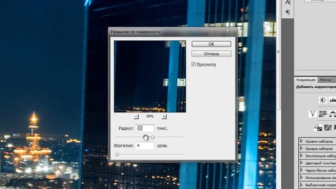Click OK in the Surface Blur dialog
The height and width of the screenshot is (189, 336).
(211, 44)
